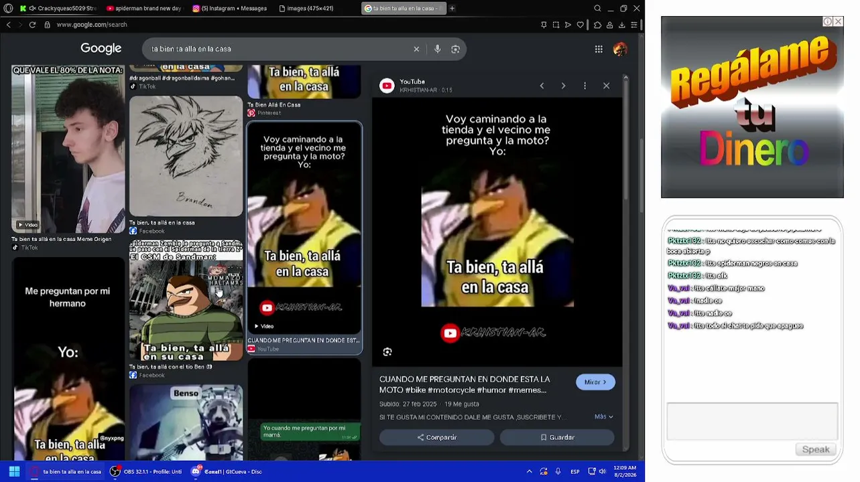Click the Mirar button
This screenshot has height=482, width=860.
click(595, 382)
